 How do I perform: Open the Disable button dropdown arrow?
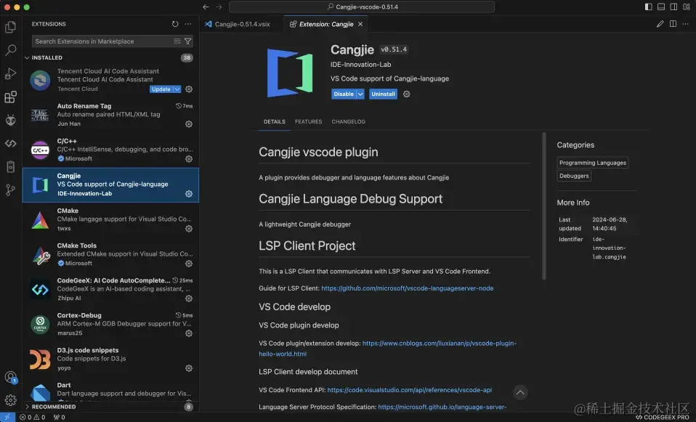[x=360, y=94]
